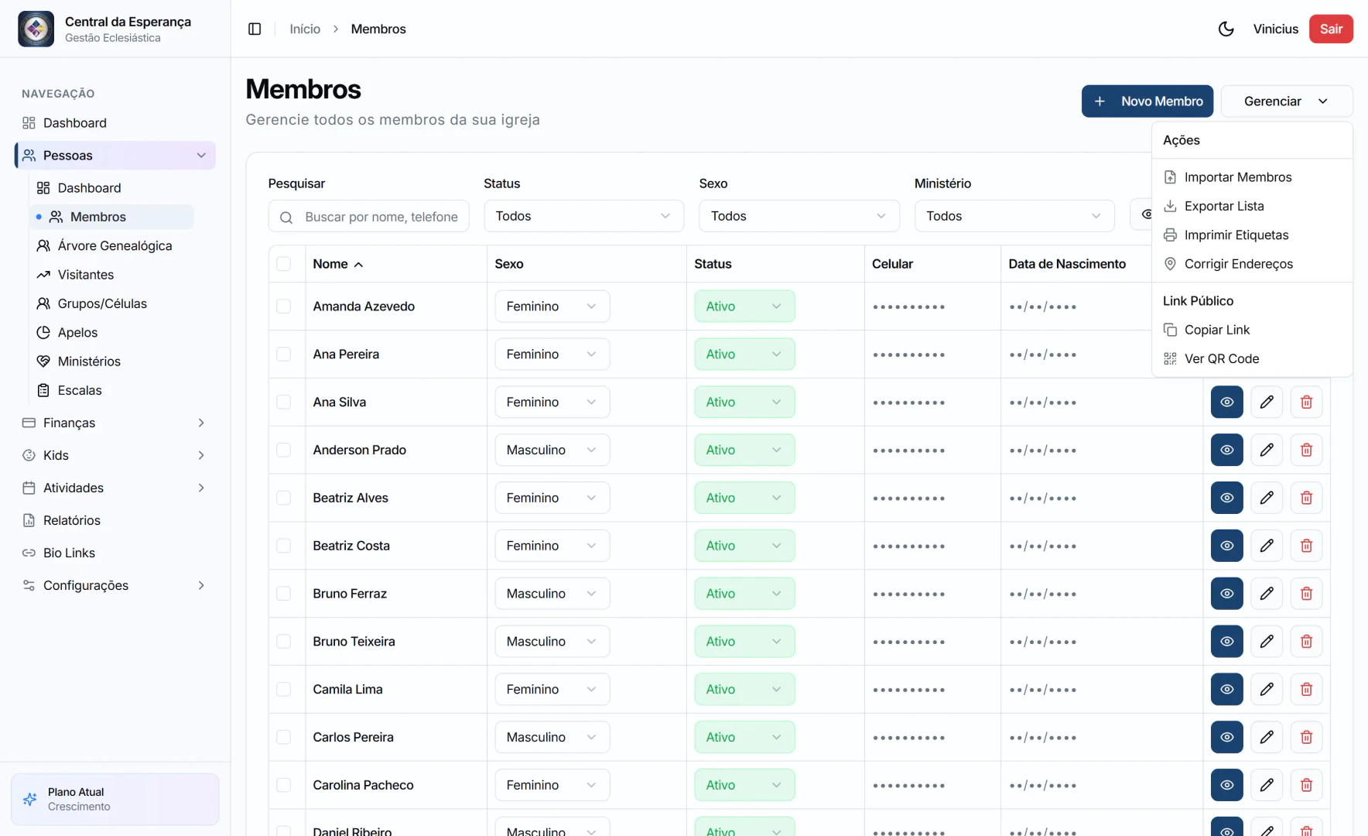Viewport: 1368px width, 836px height.
Task: View Ana Silva's details eye icon
Action: click(x=1226, y=402)
